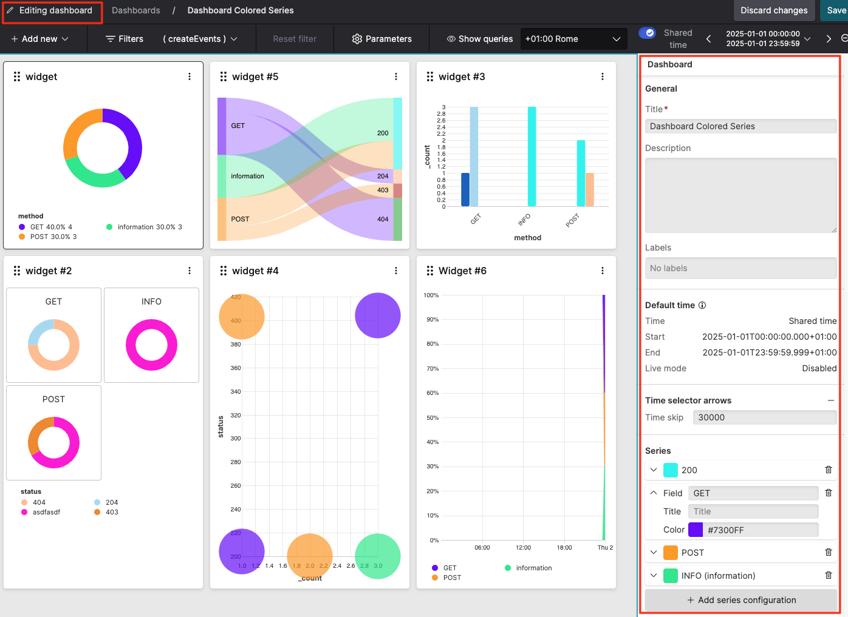Open the Add new dropdown
This screenshot has height=617, width=848.
point(39,39)
